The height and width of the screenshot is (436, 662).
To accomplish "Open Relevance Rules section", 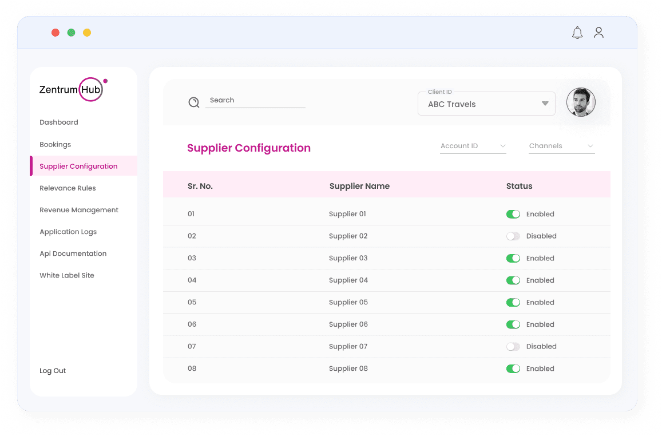I will click(x=68, y=188).
